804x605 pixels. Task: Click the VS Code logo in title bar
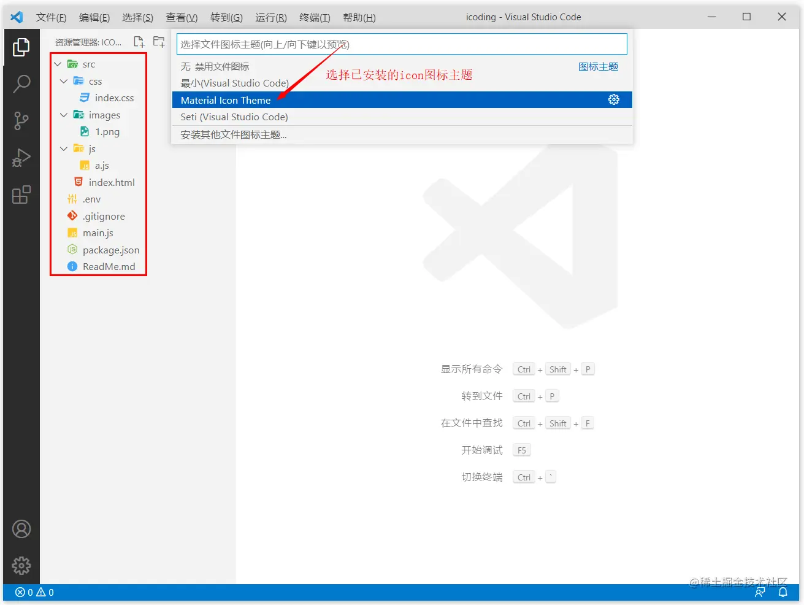pyautogui.click(x=17, y=17)
